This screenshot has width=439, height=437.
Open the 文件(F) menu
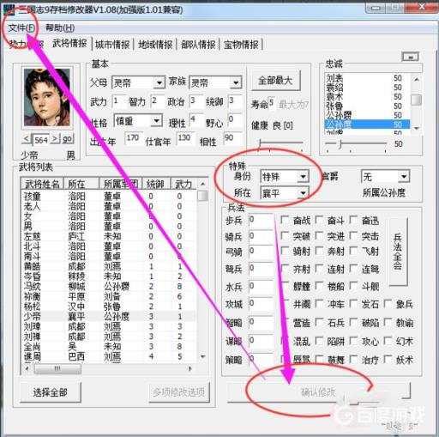[x=21, y=28]
